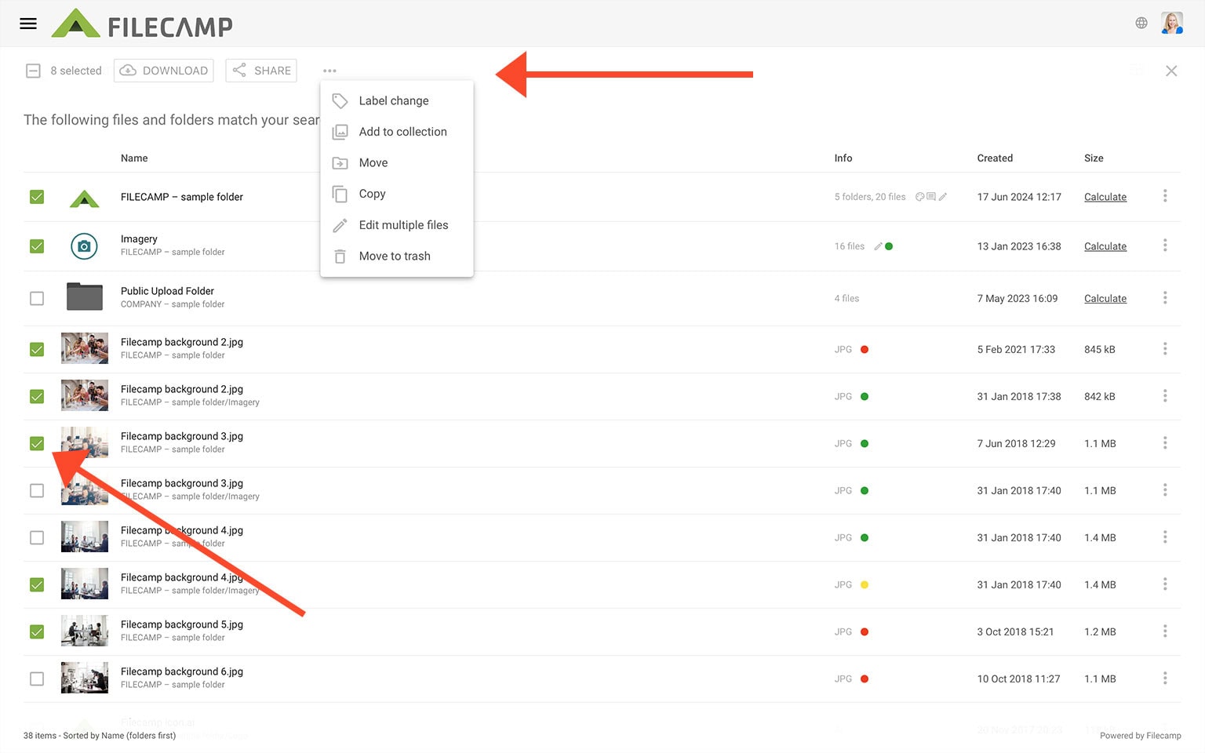This screenshot has width=1205, height=753.
Task: Uncheck the Imagery folder checkbox
Action: tap(37, 246)
